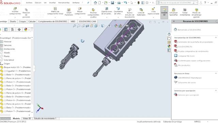Viewport: 218px width, 123px height.
Task: Click the Undo arrow icon
Action: coord(125,3)
